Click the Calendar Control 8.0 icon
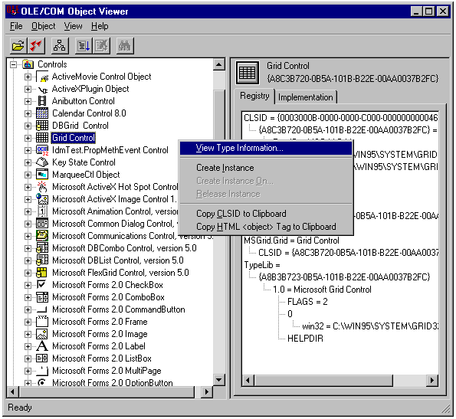 tap(42, 113)
